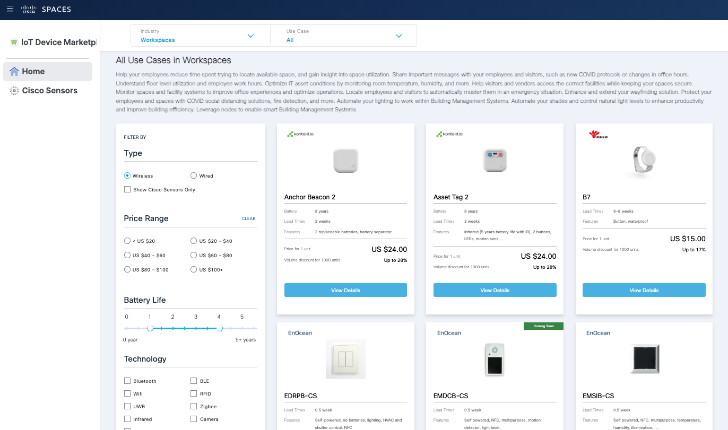Click the Ninew logo on B7 card
Screen dimensions: 728x430
[598, 135]
